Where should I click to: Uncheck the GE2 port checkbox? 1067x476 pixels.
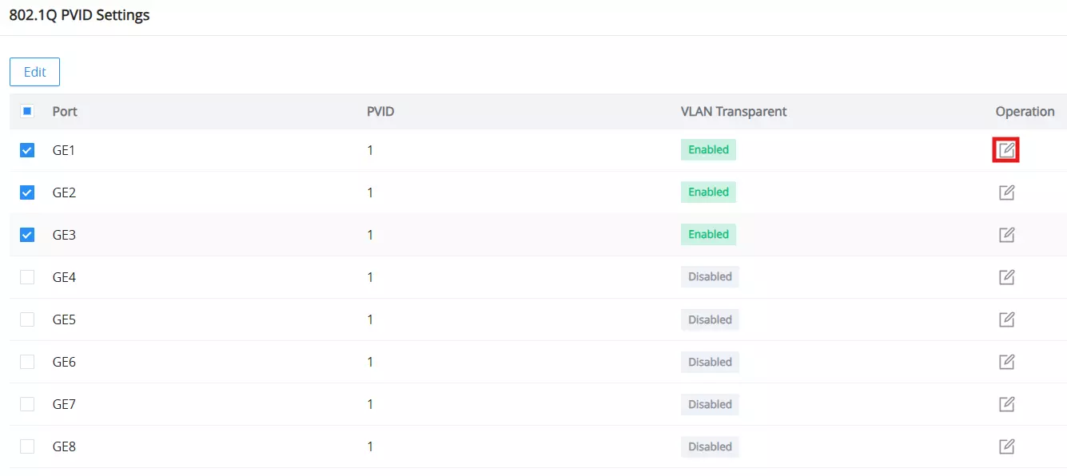[x=27, y=192]
